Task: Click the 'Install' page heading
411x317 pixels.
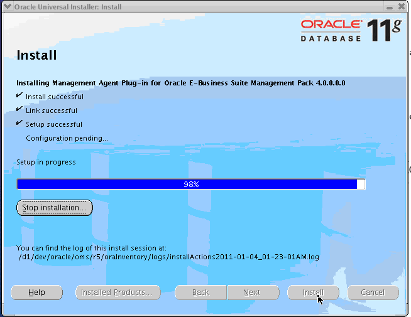Action: pos(36,55)
